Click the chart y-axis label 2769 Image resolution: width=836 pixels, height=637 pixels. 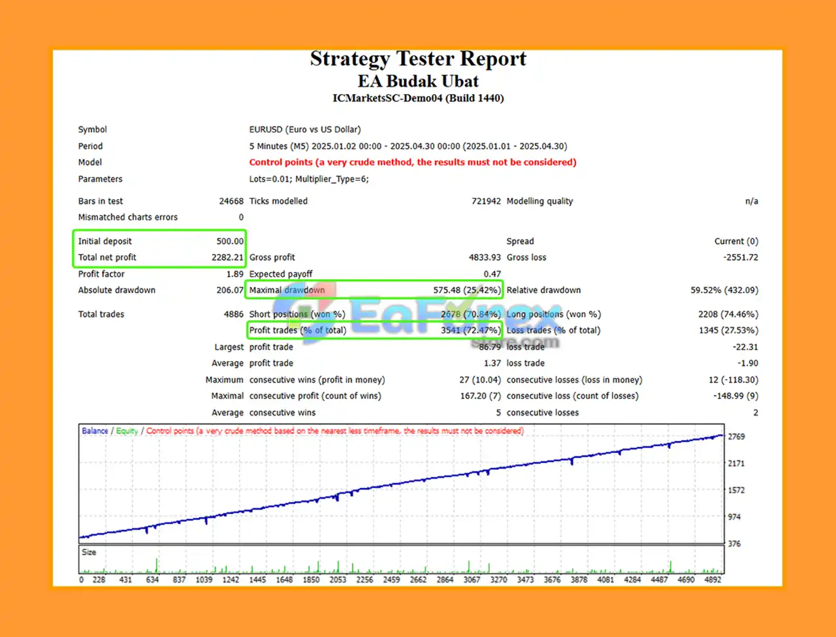click(x=736, y=437)
